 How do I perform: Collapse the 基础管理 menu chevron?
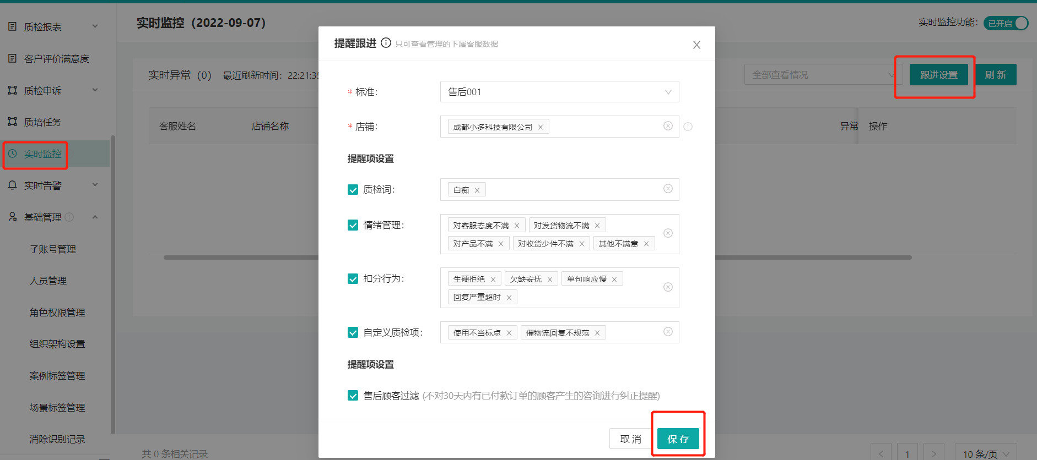pyautogui.click(x=95, y=217)
